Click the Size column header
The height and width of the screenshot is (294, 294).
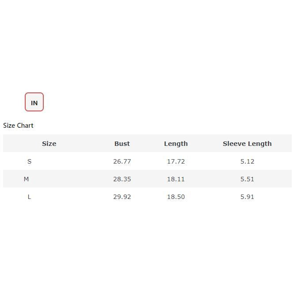[49, 144]
